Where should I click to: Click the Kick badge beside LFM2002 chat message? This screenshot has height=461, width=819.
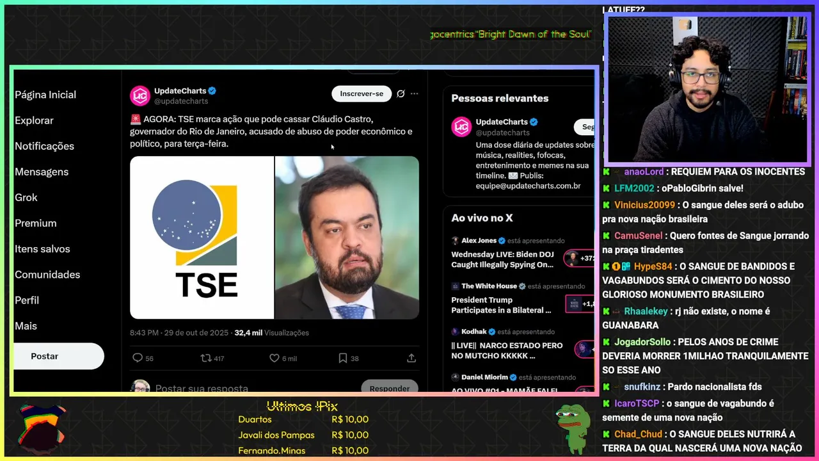pos(606,188)
